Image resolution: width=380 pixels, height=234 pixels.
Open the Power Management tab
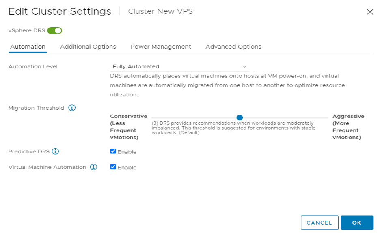[x=160, y=47]
